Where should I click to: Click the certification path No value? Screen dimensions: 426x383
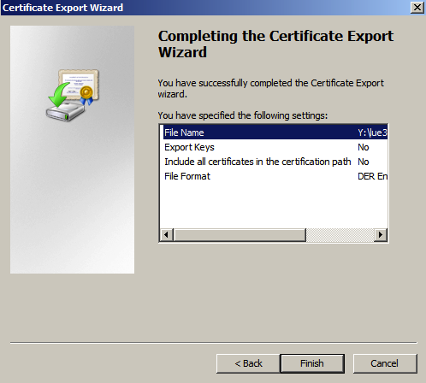[x=364, y=162]
